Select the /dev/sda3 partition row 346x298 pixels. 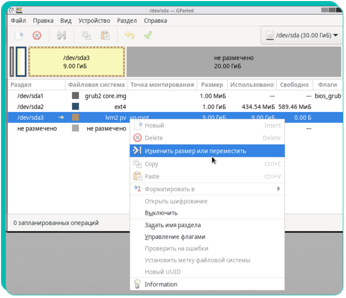click(x=175, y=118)
